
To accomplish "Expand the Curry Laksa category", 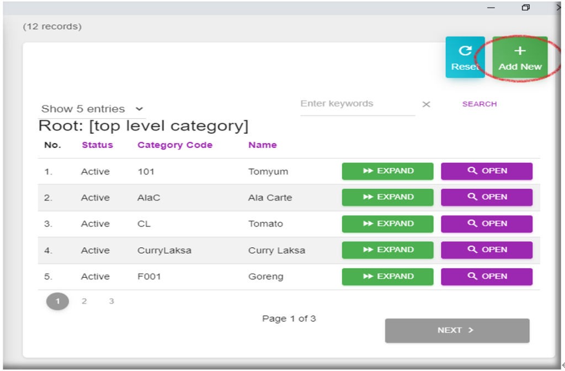I will 387,250.
